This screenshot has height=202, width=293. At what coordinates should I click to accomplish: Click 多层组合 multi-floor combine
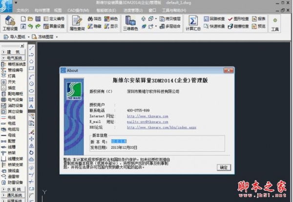pyautogui.click(x=170, y=26)
